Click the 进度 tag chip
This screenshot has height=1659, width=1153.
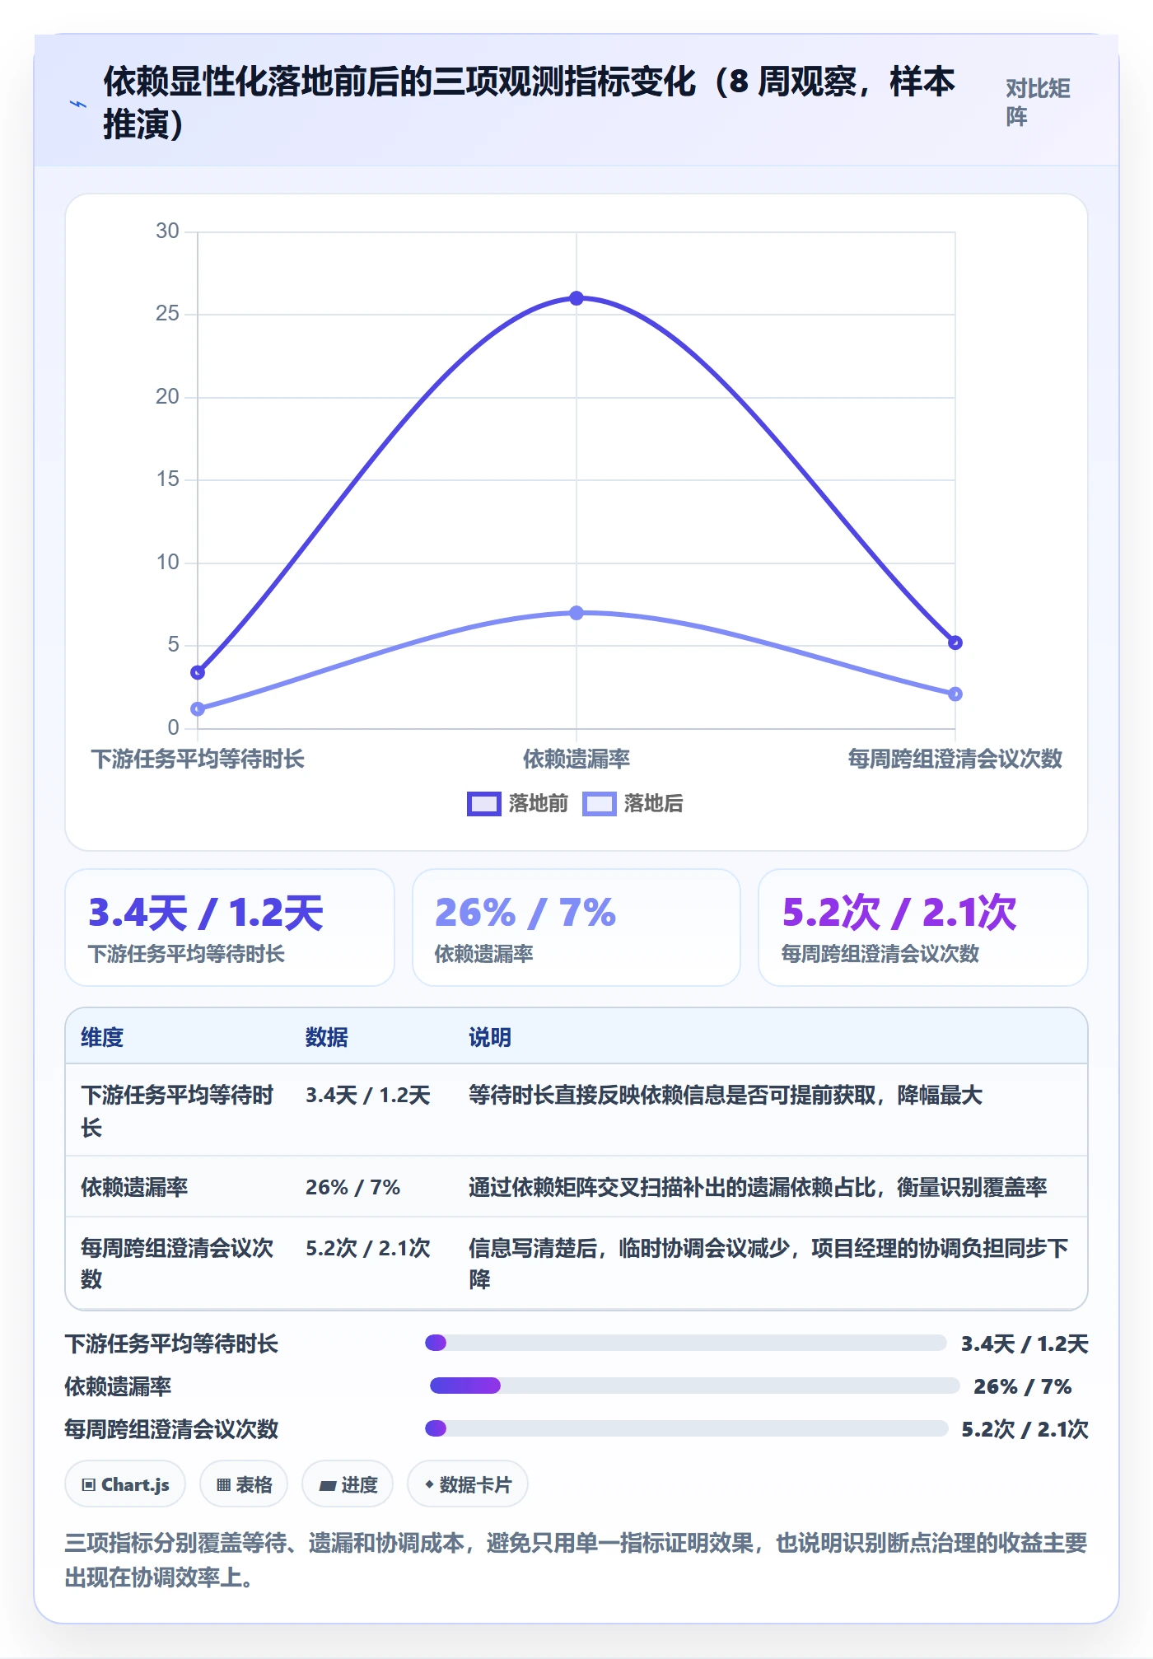point(348,1484)
